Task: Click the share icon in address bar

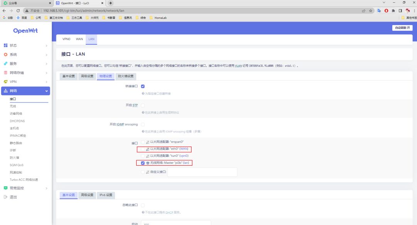Action: coord(364,11)
